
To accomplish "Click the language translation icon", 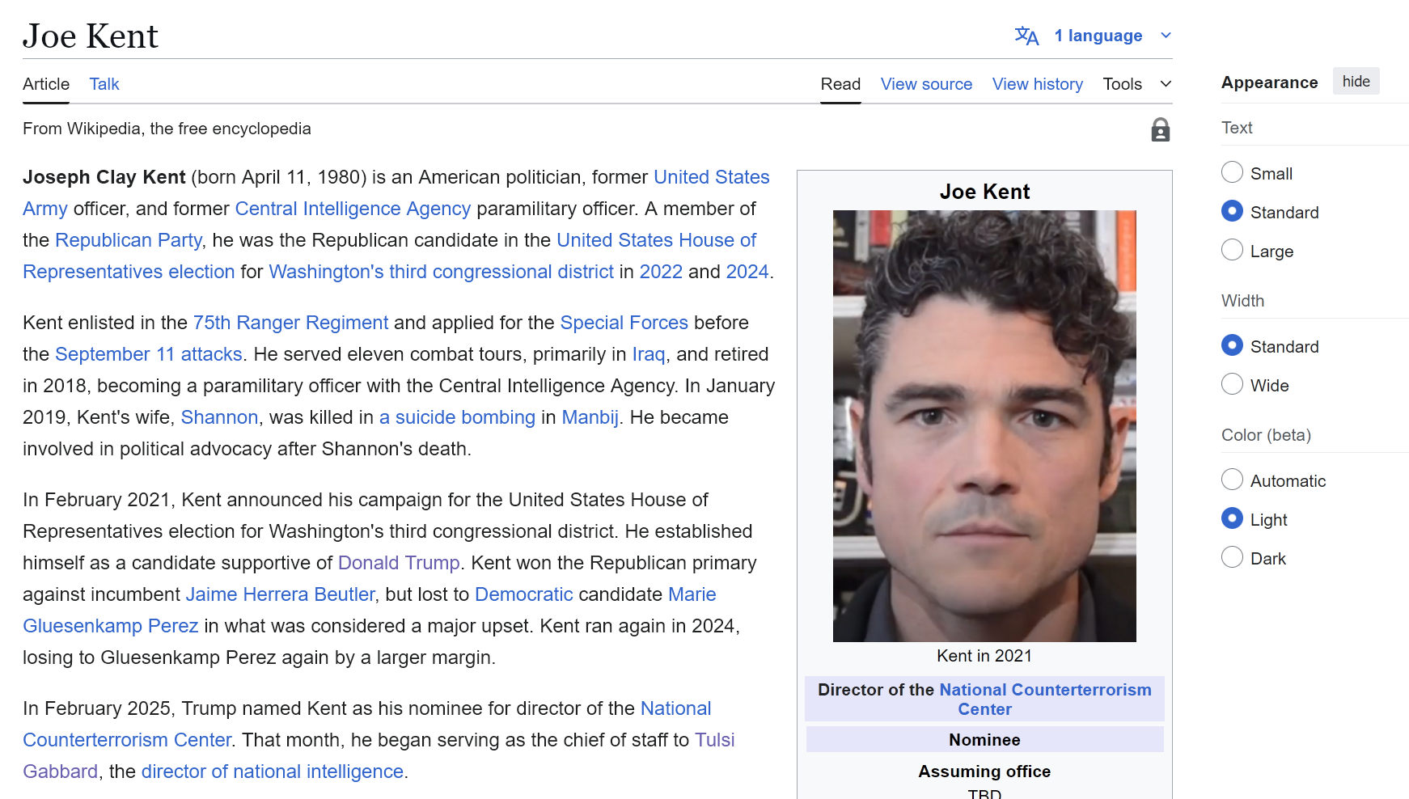I will (x=1026, y=36).
